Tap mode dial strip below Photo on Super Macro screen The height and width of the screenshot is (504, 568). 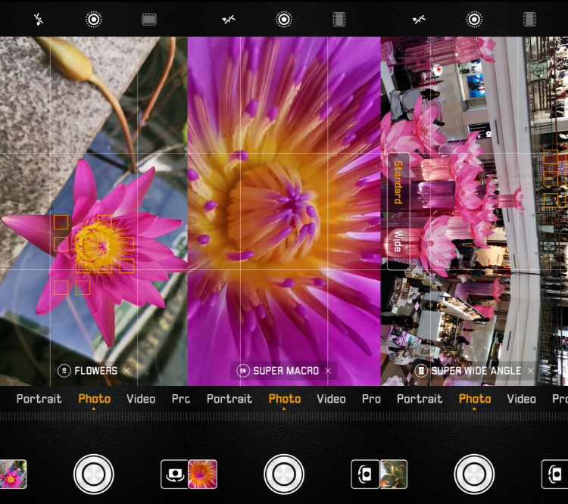pyautogui.click(x=284, y=416)
